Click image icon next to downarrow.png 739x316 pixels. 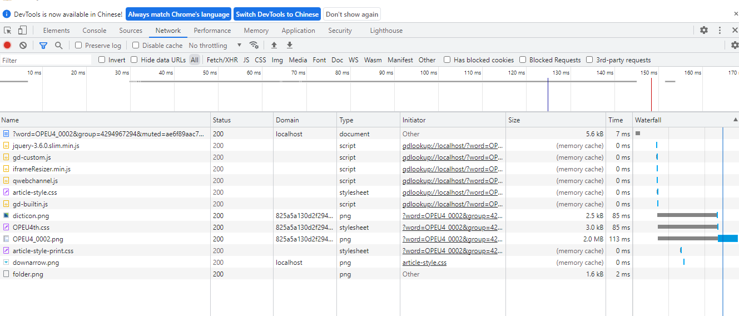(6, 262)
